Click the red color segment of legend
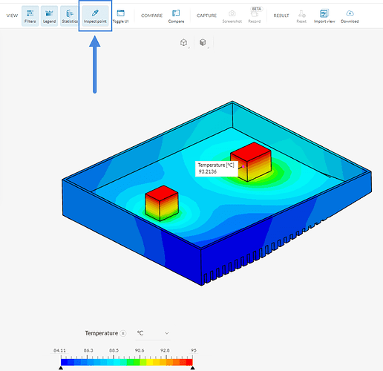 (189, 362)
